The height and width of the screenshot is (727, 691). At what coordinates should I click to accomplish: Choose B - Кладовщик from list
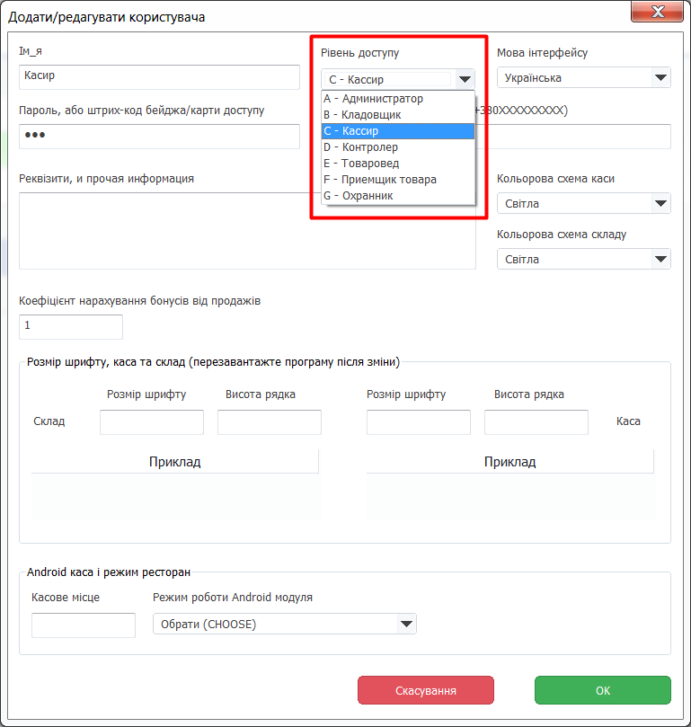coord(398,114)
